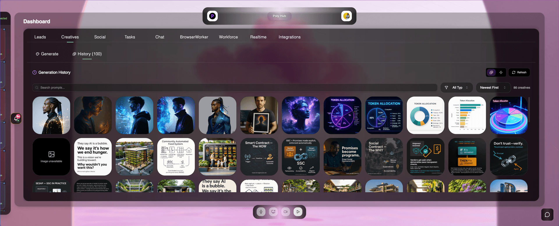559x226 pixels.
Task: Open the Image unavailable thumbnail
Action: [51, 157]
